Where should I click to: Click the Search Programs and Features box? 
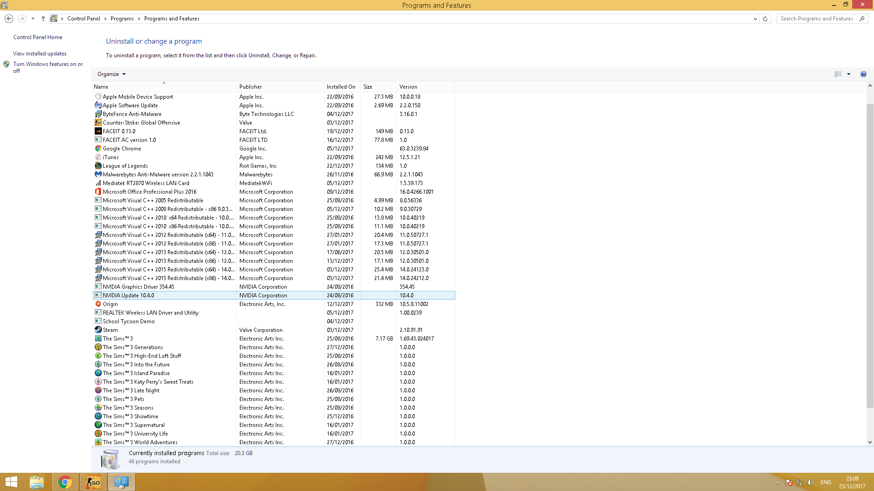(817, 19)
